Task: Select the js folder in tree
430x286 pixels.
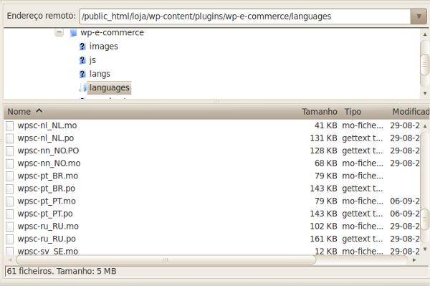Action: click(x=92, y=60)
